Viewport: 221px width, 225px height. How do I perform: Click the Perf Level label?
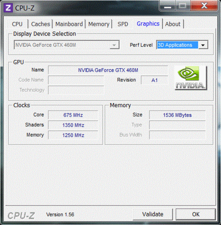[141, 45]
